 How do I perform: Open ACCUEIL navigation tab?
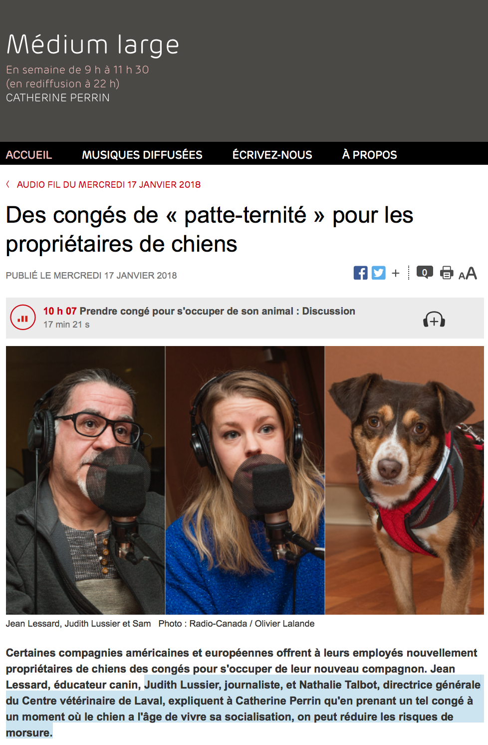pyautogui.click(x=29, y=155)
